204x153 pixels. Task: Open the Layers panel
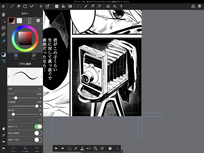pyautogui.click(x=199, y=6)
